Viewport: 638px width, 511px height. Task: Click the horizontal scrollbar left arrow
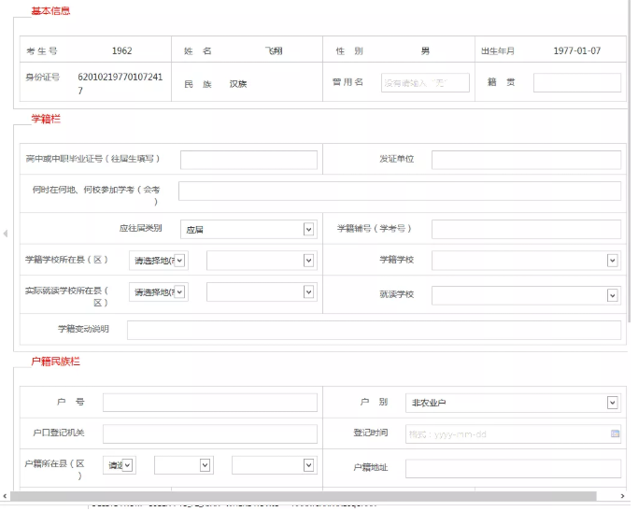(x=5, y=496)
